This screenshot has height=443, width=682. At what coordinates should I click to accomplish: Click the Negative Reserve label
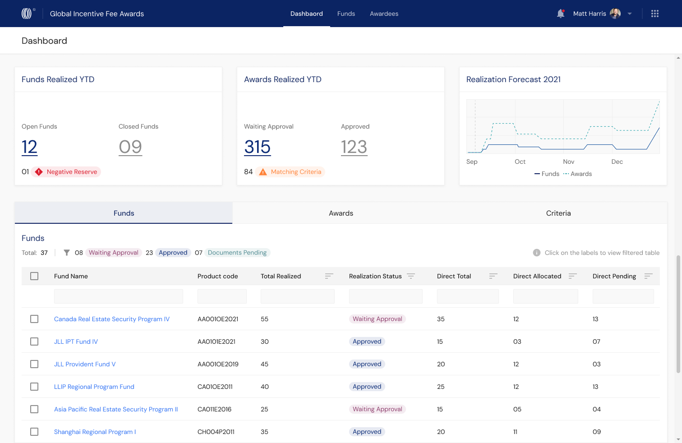[x=72, y=172]
